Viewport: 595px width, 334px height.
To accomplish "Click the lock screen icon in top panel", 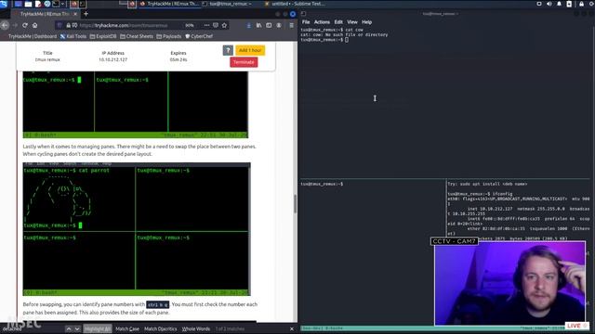I will [581, 4].
